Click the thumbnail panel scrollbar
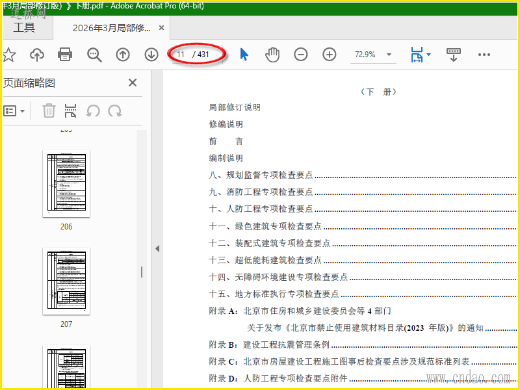The width and height of the screenshot is (520, 390). pos(142,259)
